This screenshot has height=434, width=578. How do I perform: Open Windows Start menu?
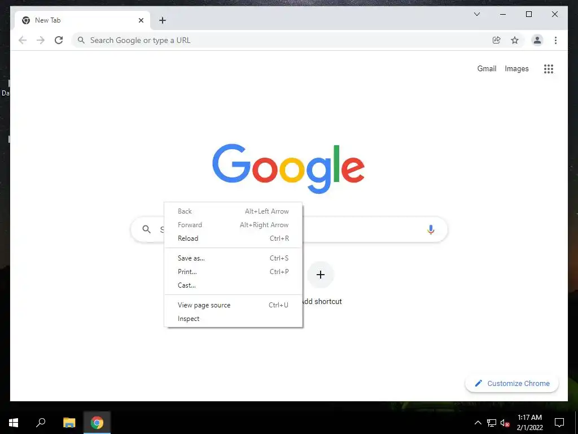coord(14,423)
